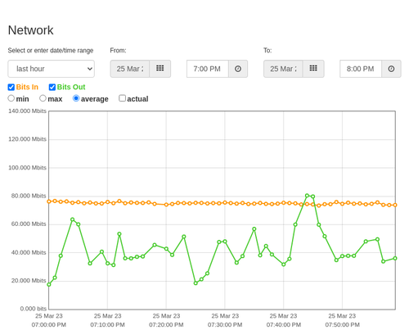Click the '20.000 Mbits' axis label
The height and width of the screenshot is (330, 409).
(29, 281)
